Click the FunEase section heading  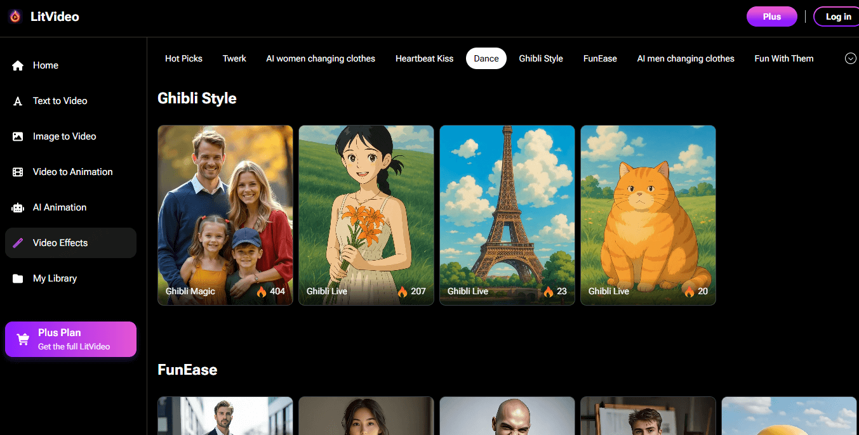(187, 370)
